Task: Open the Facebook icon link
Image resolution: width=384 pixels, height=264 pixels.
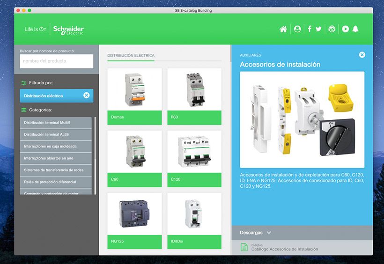Action: click(310, 29)
